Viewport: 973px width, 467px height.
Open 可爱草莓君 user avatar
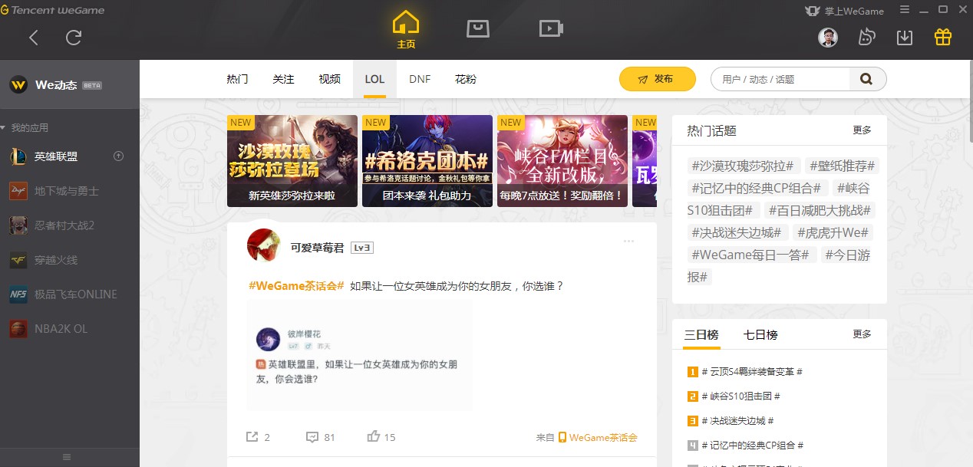pos(263,245)
